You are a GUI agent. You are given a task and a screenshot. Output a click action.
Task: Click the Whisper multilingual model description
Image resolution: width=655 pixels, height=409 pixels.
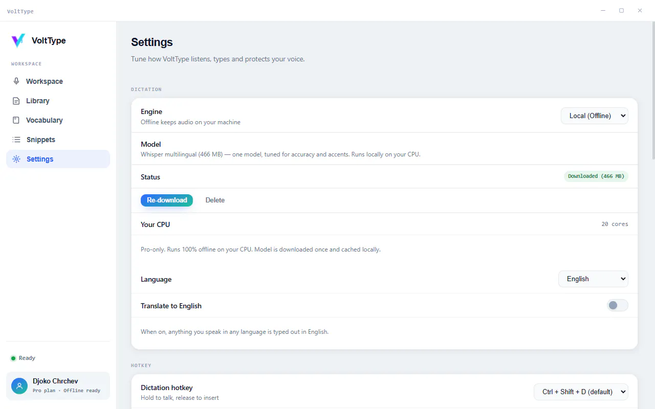point(280,154)
